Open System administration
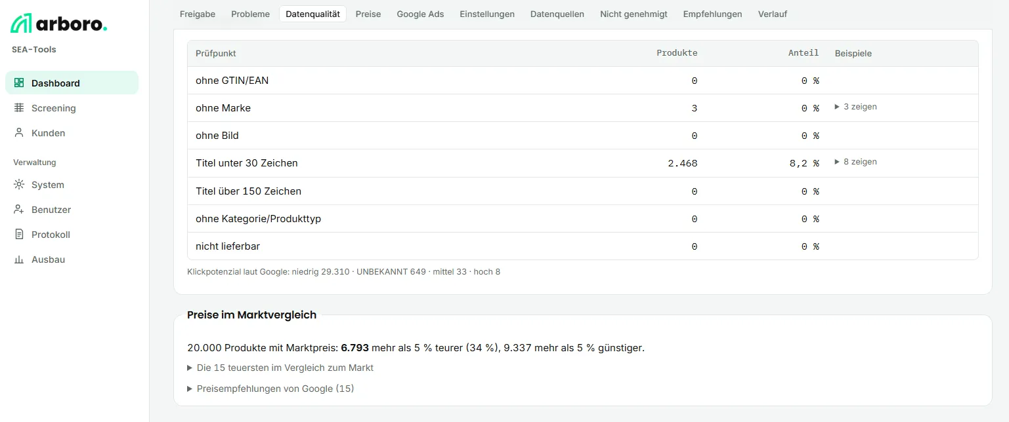The height and width of the screenshot is (422, 1009). point(72,185)
